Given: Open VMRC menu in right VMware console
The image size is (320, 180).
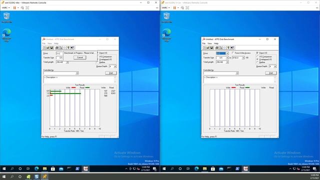Looking at the screenshot, I should click(165, 8).
